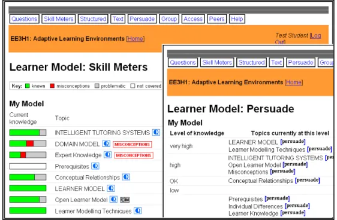
Task: Click the info icon beside Conceptual Relationships topic
Action: click(x=126, y=177)
